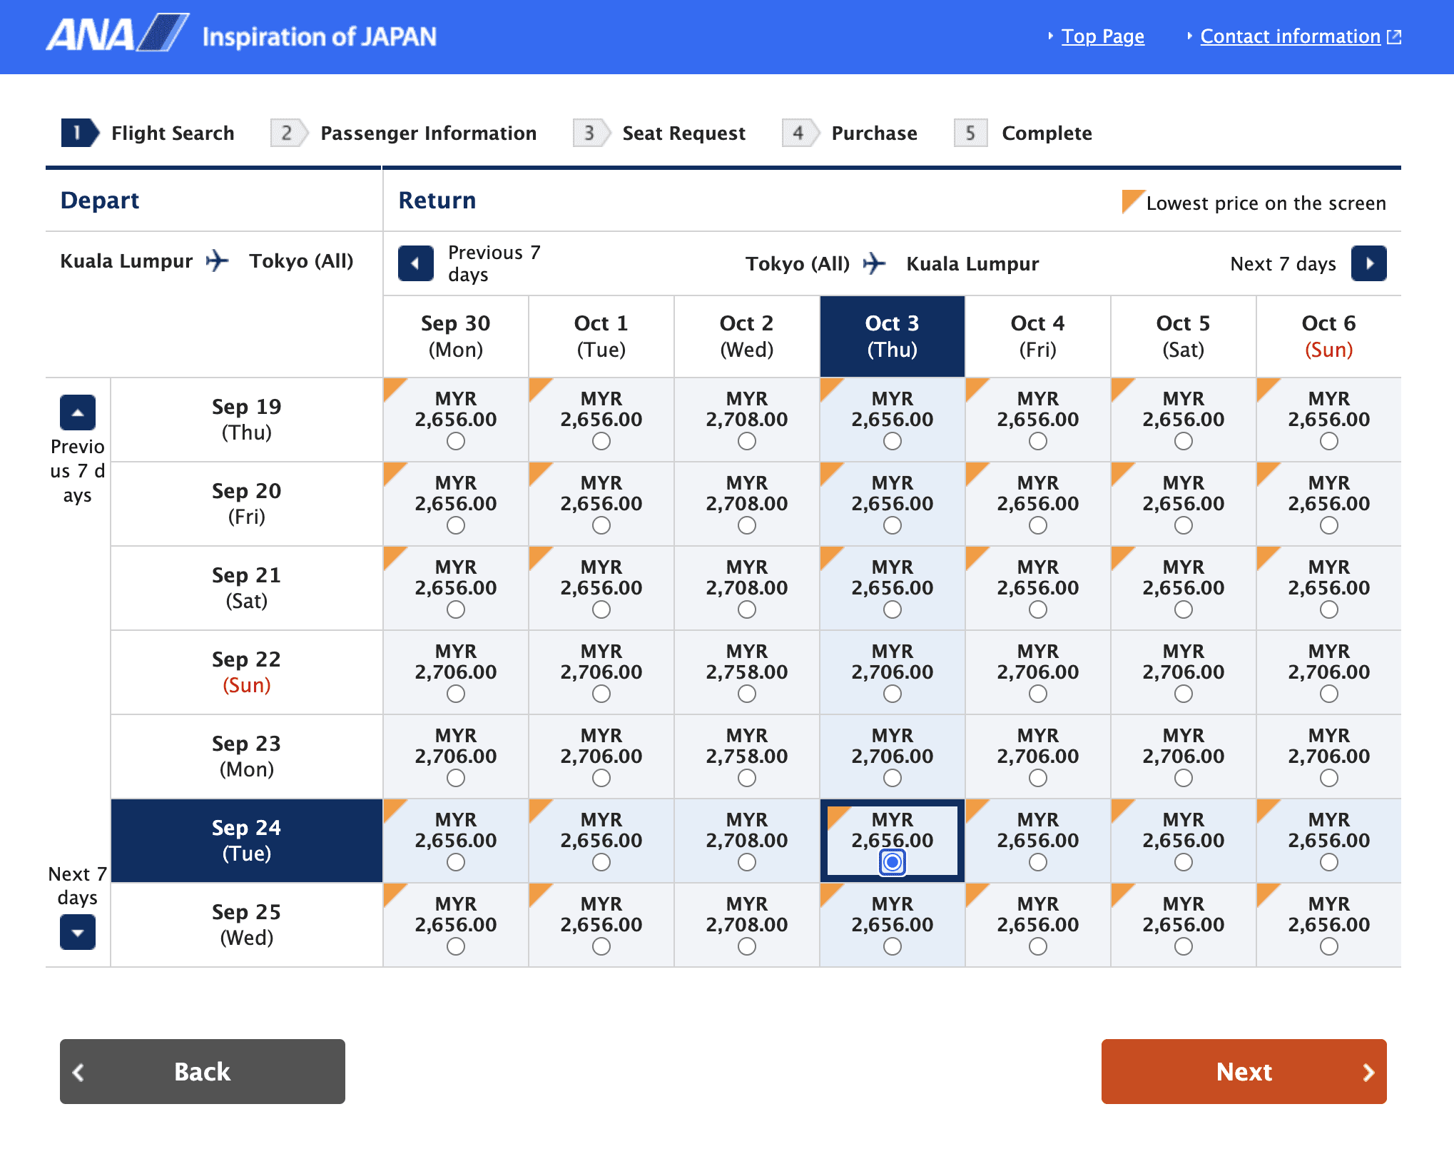The height and width of the screenshot is (1149, 1454).
Task: Choose the Oct 5 (Sat) return column header
Action: click(1183, 336)
